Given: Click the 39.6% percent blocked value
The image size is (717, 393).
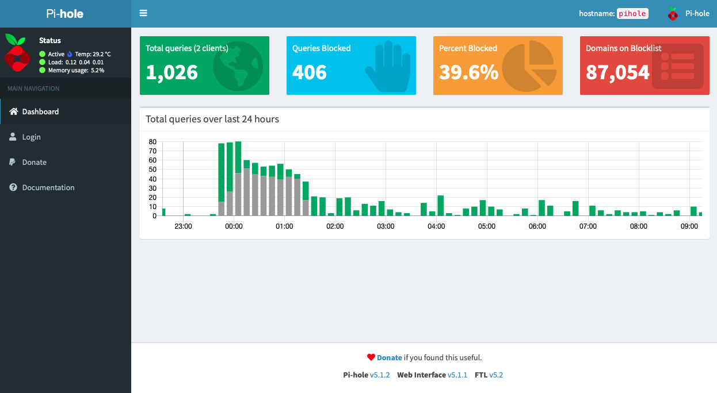Looking at the screenshot, I should tap(468, 72).
